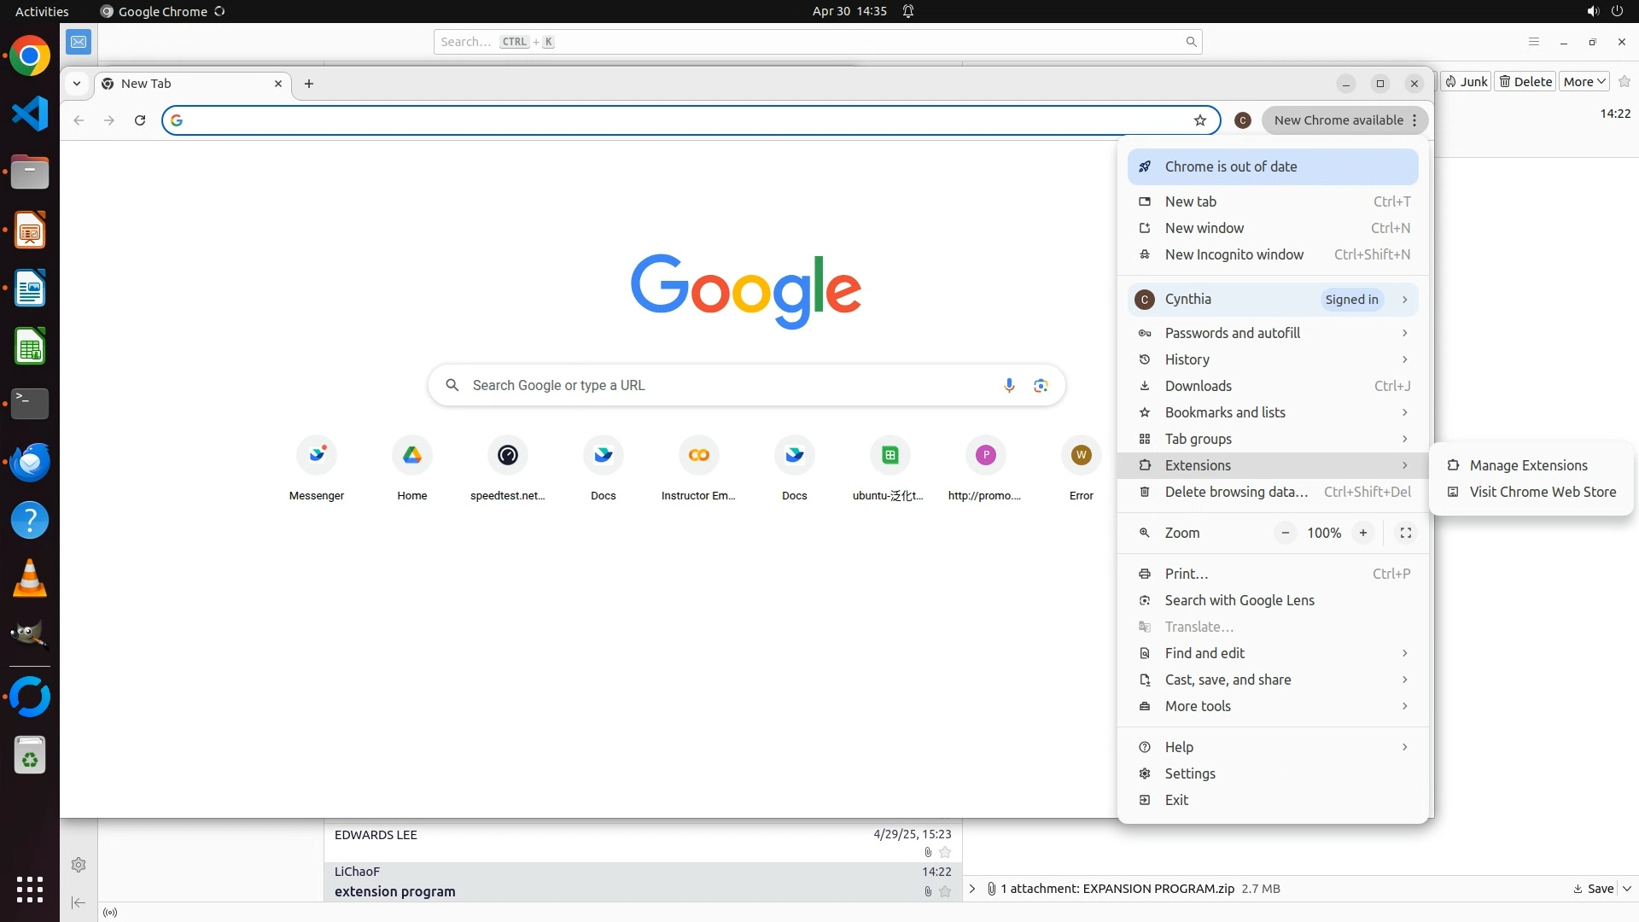This screenshot has height=922, width=1639.
Task: Increase zoom with the plus button
Action: click(1363, 533)
